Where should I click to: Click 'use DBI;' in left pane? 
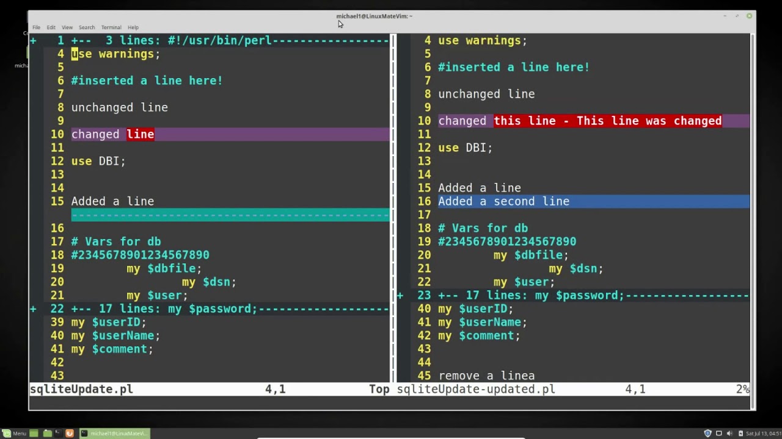98,162
